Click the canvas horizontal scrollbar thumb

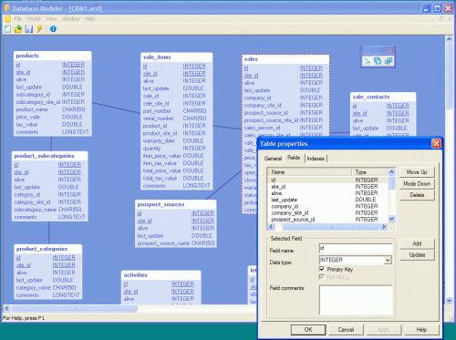[74, 309]
